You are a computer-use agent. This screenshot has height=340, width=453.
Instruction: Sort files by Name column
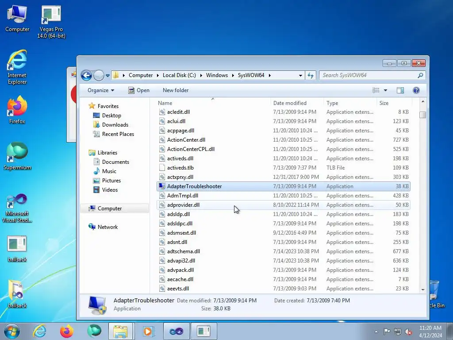point(213,103)
